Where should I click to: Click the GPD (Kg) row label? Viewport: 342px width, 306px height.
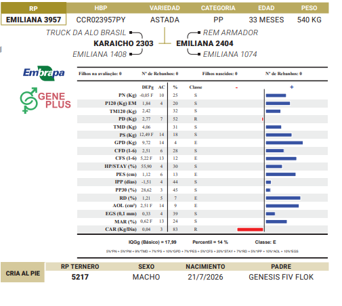125,143
